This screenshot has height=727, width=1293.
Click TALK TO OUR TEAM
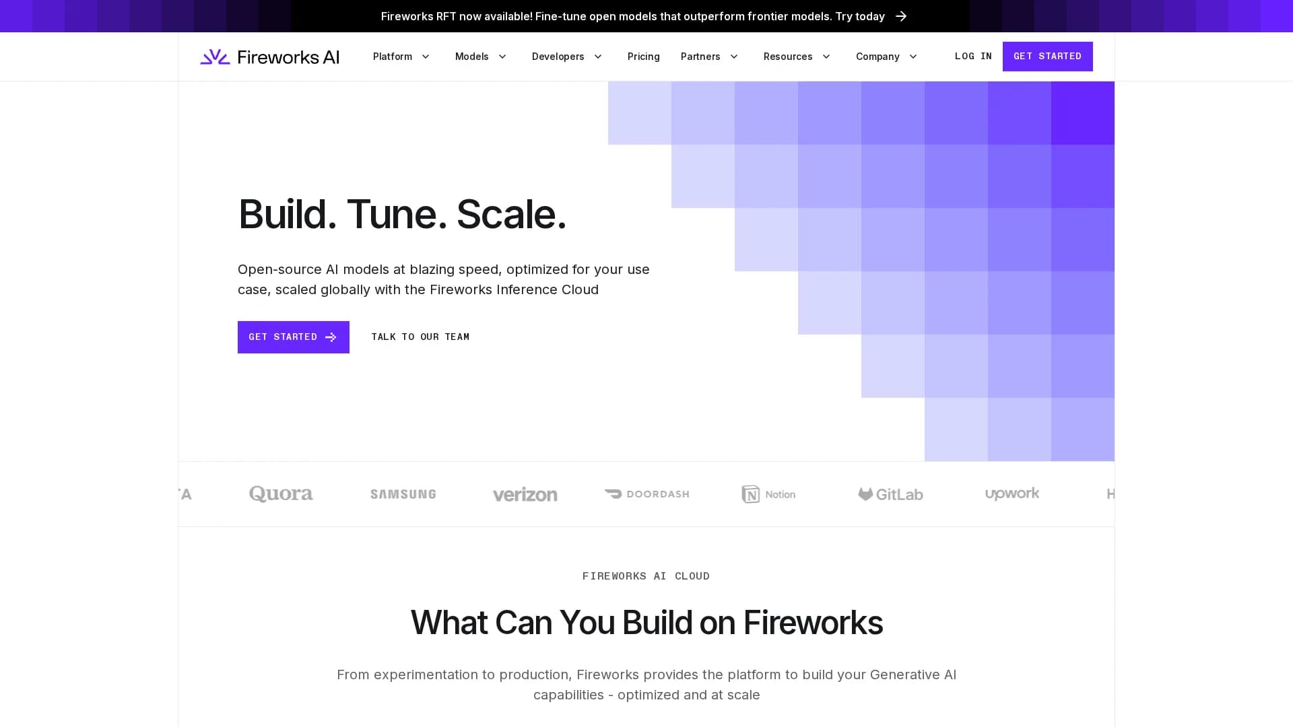420,337
